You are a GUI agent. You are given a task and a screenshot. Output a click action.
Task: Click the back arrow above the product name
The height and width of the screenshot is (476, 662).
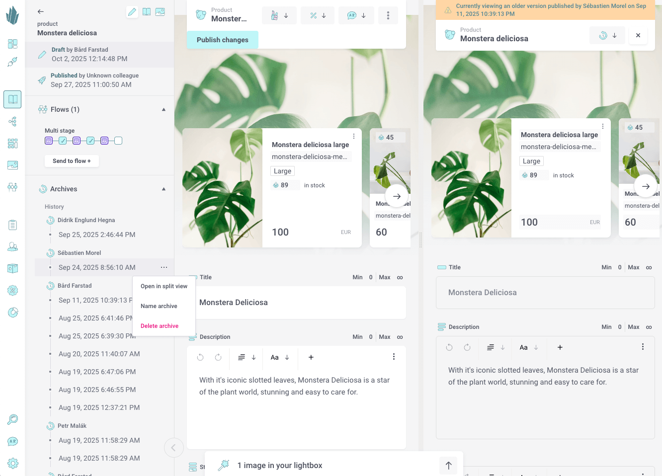(41, 11)
